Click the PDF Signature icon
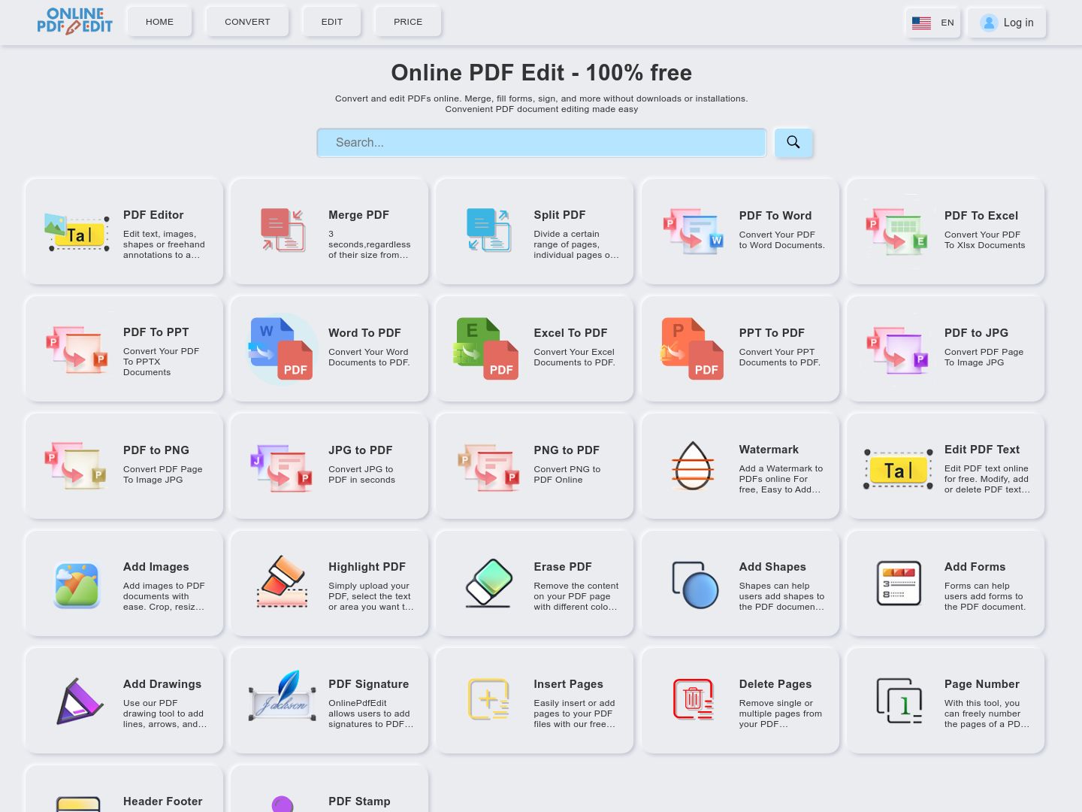The image size is (1082, 812). click(283, 696)
